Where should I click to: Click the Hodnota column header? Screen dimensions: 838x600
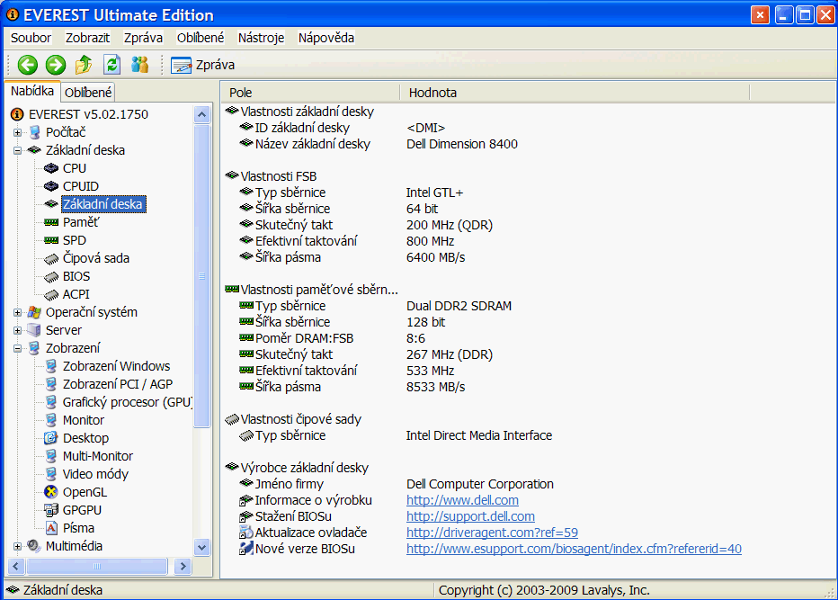(432, 92)
